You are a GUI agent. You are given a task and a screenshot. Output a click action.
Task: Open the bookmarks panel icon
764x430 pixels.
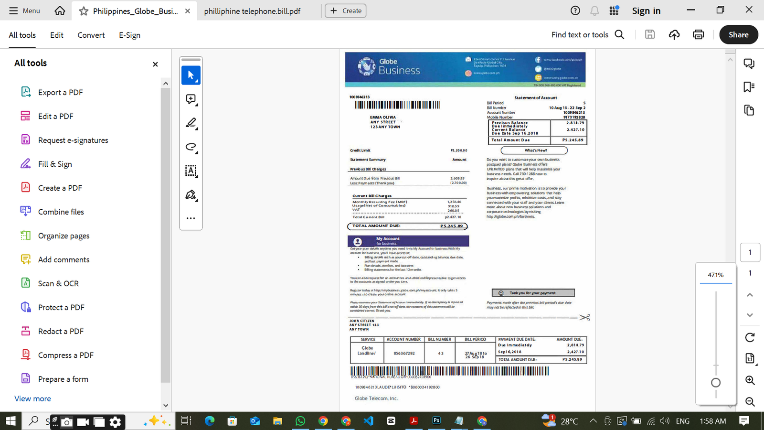[x=749, y=87]
